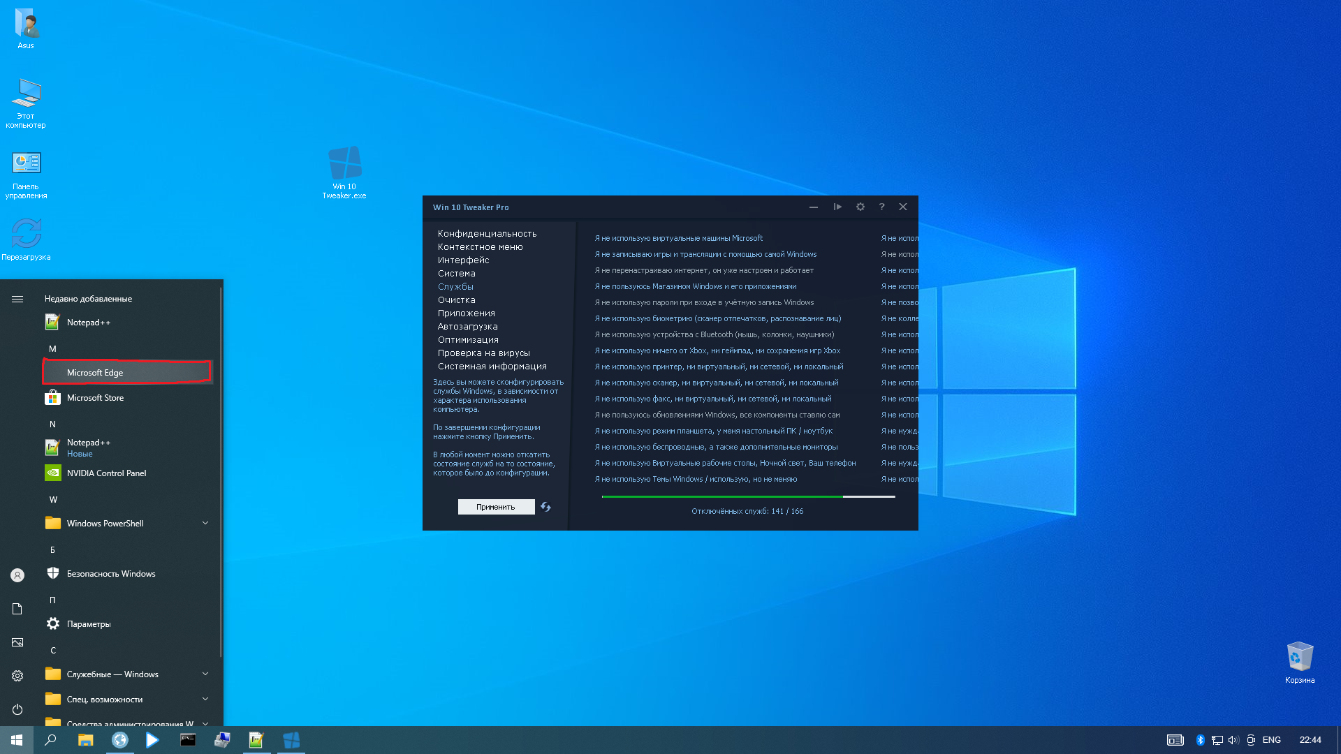The image size is (1341, 754).
Task: Open the Автозагрузка section
Action: [x=468, y=327]
